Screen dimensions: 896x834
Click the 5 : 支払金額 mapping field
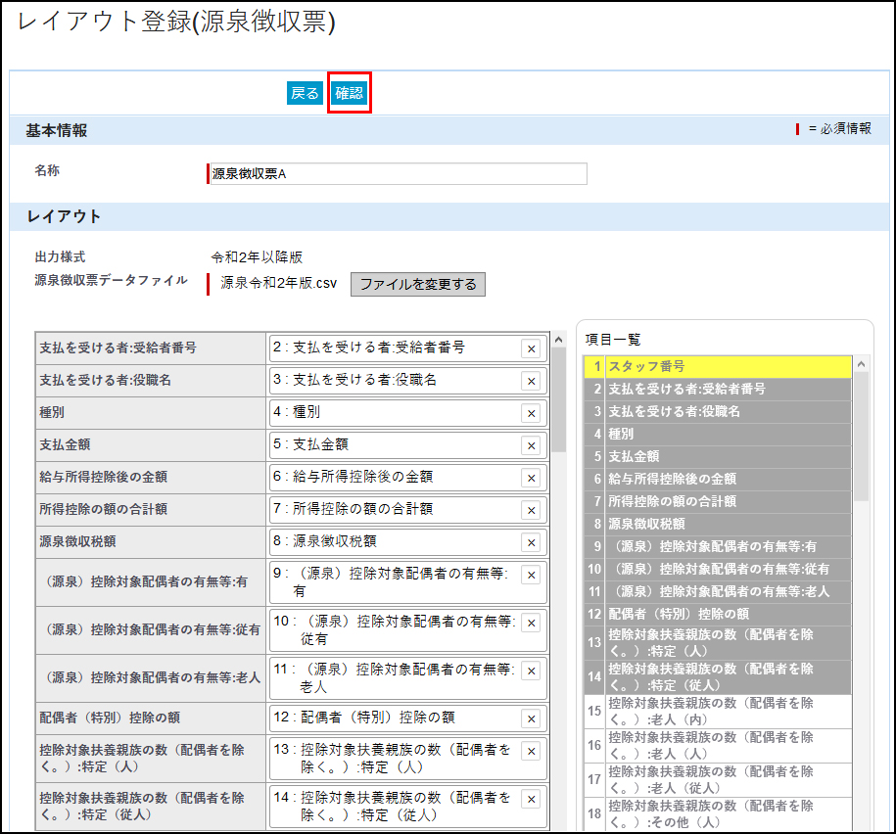coord(408,445)
